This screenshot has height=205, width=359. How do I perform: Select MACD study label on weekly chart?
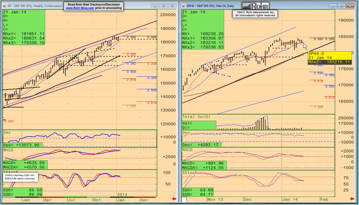[8, 150]
